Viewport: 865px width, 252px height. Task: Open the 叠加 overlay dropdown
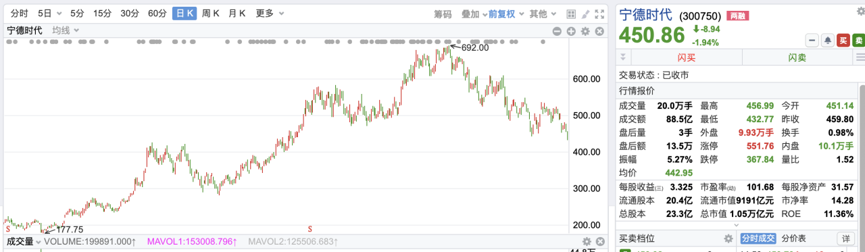click(474, 14)
